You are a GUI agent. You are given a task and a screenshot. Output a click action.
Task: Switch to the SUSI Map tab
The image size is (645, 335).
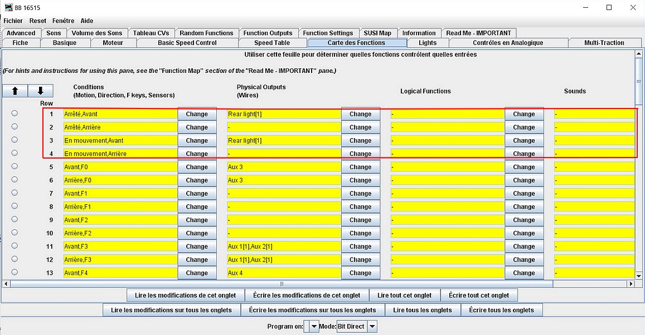pyautogui.click(x=377, y=33)
